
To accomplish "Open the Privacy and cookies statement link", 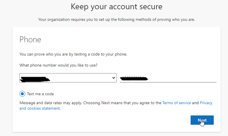I will pyautogui.click(x=206, y=103).
